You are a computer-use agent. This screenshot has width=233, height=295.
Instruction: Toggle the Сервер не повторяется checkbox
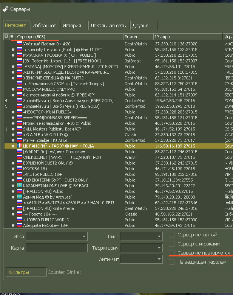click(x=171, y=253)
